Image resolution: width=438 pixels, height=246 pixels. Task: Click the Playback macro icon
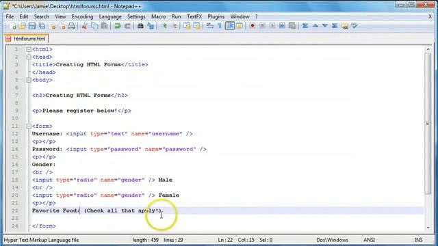click(x=272, y=26)
